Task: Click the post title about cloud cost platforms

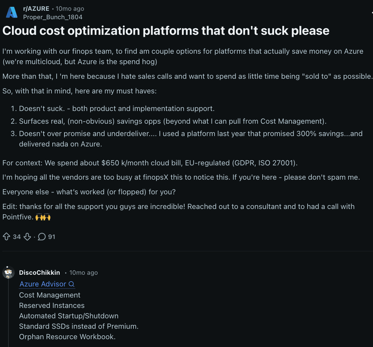Action: (166, 31)
